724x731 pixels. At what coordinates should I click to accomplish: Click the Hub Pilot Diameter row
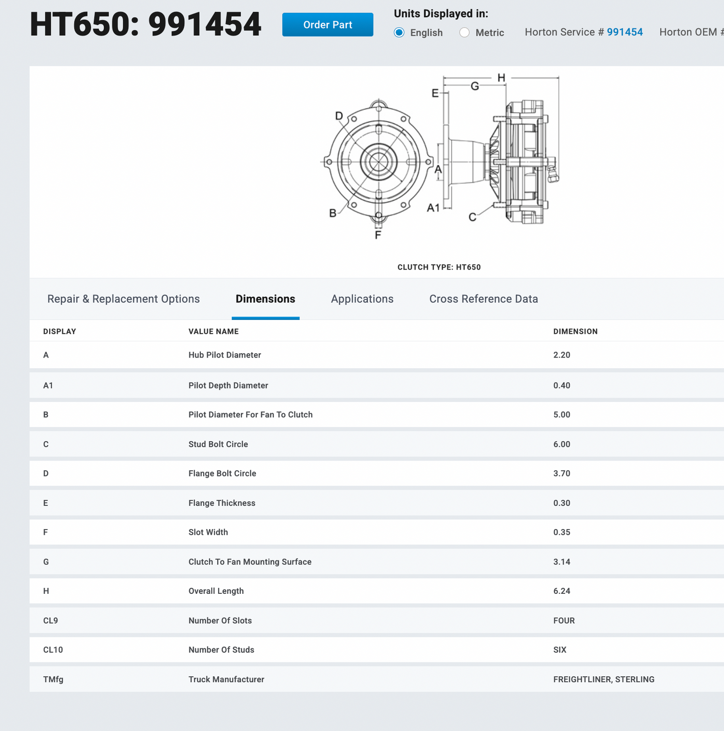[224, 355]
